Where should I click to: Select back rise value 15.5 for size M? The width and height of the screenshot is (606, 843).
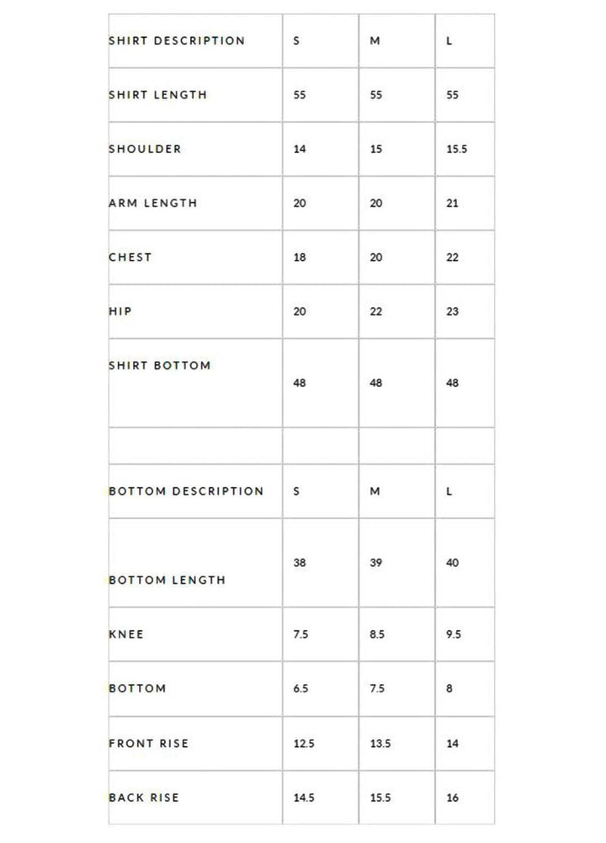[380, 798]
